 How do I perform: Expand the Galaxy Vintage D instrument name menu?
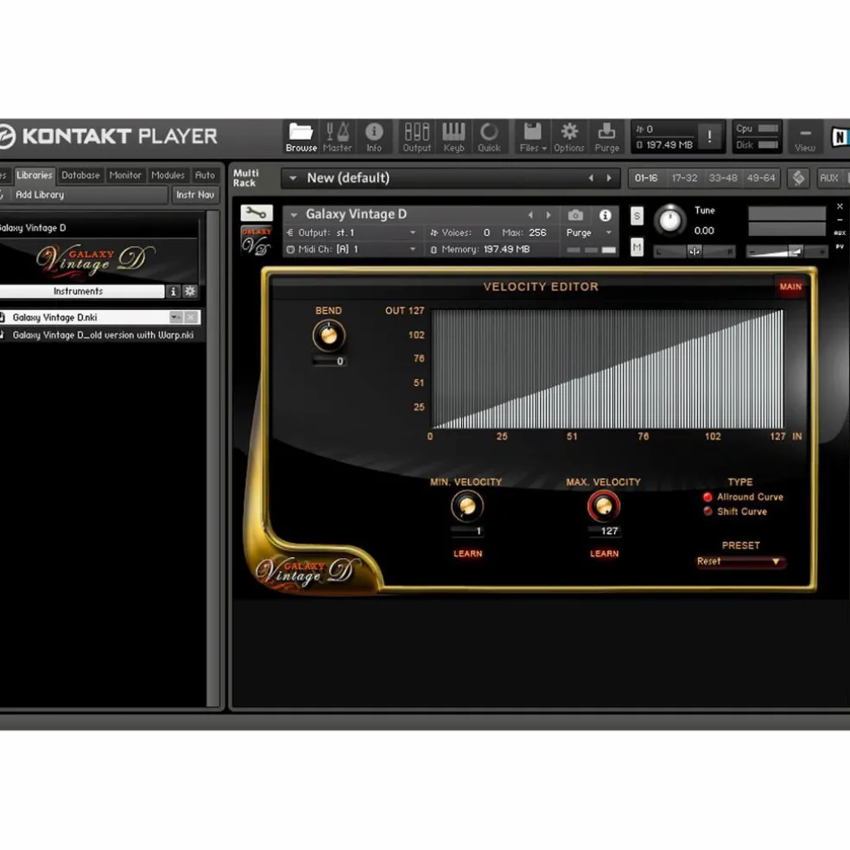pos(294,215)
